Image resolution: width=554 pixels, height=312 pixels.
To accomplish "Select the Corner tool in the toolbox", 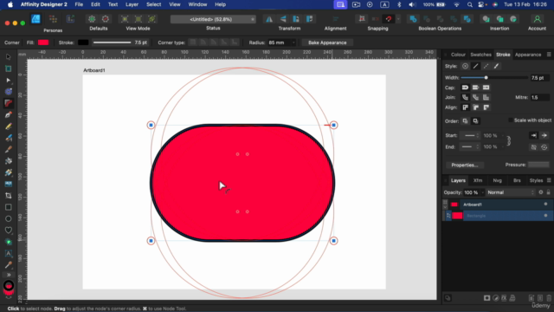I will 9,103.
